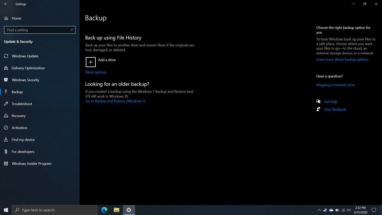Click the Give feedback link
382x215 pixels.
335,109
